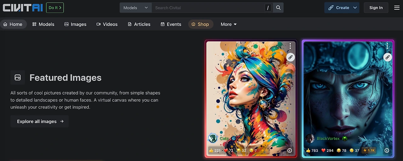Screen dimensions: 403x161
Task: Click the lightning tip on Catz image
Action: (264, 150)
